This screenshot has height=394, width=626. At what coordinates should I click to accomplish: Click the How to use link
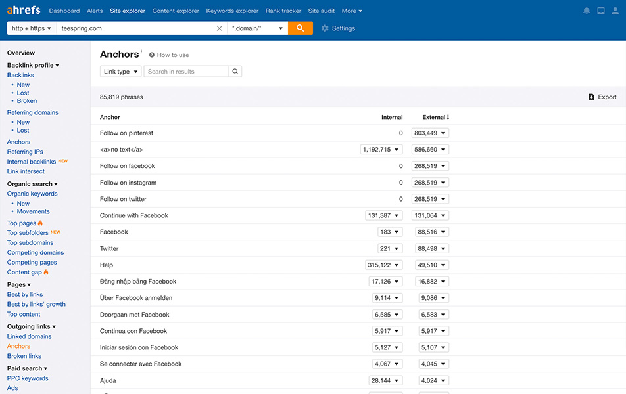pyautogui.click(x=173, y=55)
